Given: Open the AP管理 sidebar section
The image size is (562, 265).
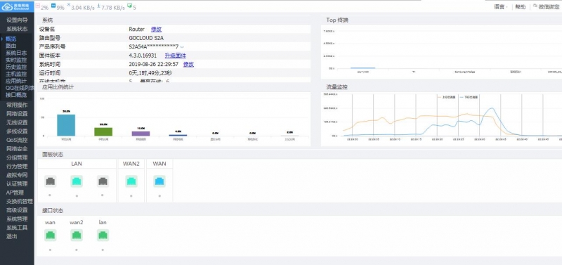Looking at the screenshot, I should pyautogui.click(x=15, y=193).
